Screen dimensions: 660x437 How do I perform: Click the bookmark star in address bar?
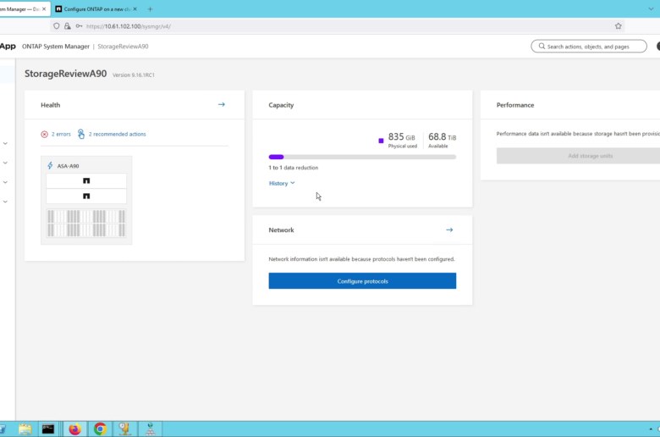pyautogui.click(x=618, y=26)
